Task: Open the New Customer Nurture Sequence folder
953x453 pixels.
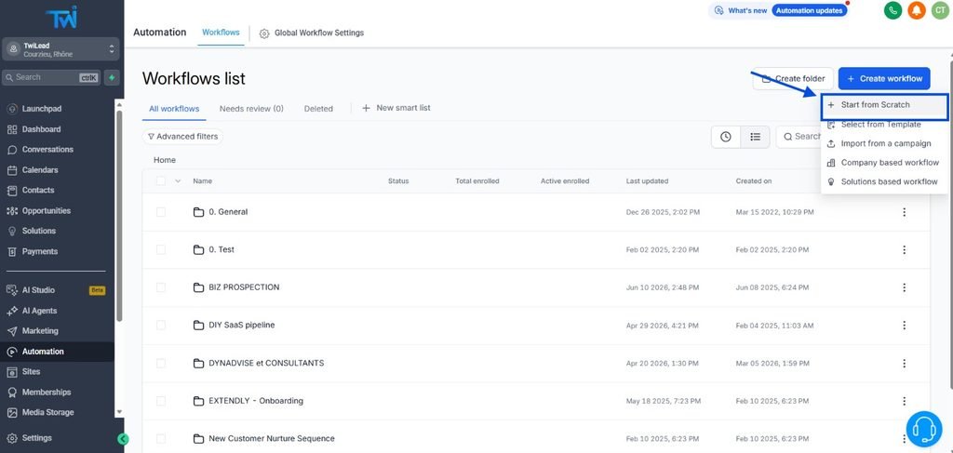Action: [271, 438]
